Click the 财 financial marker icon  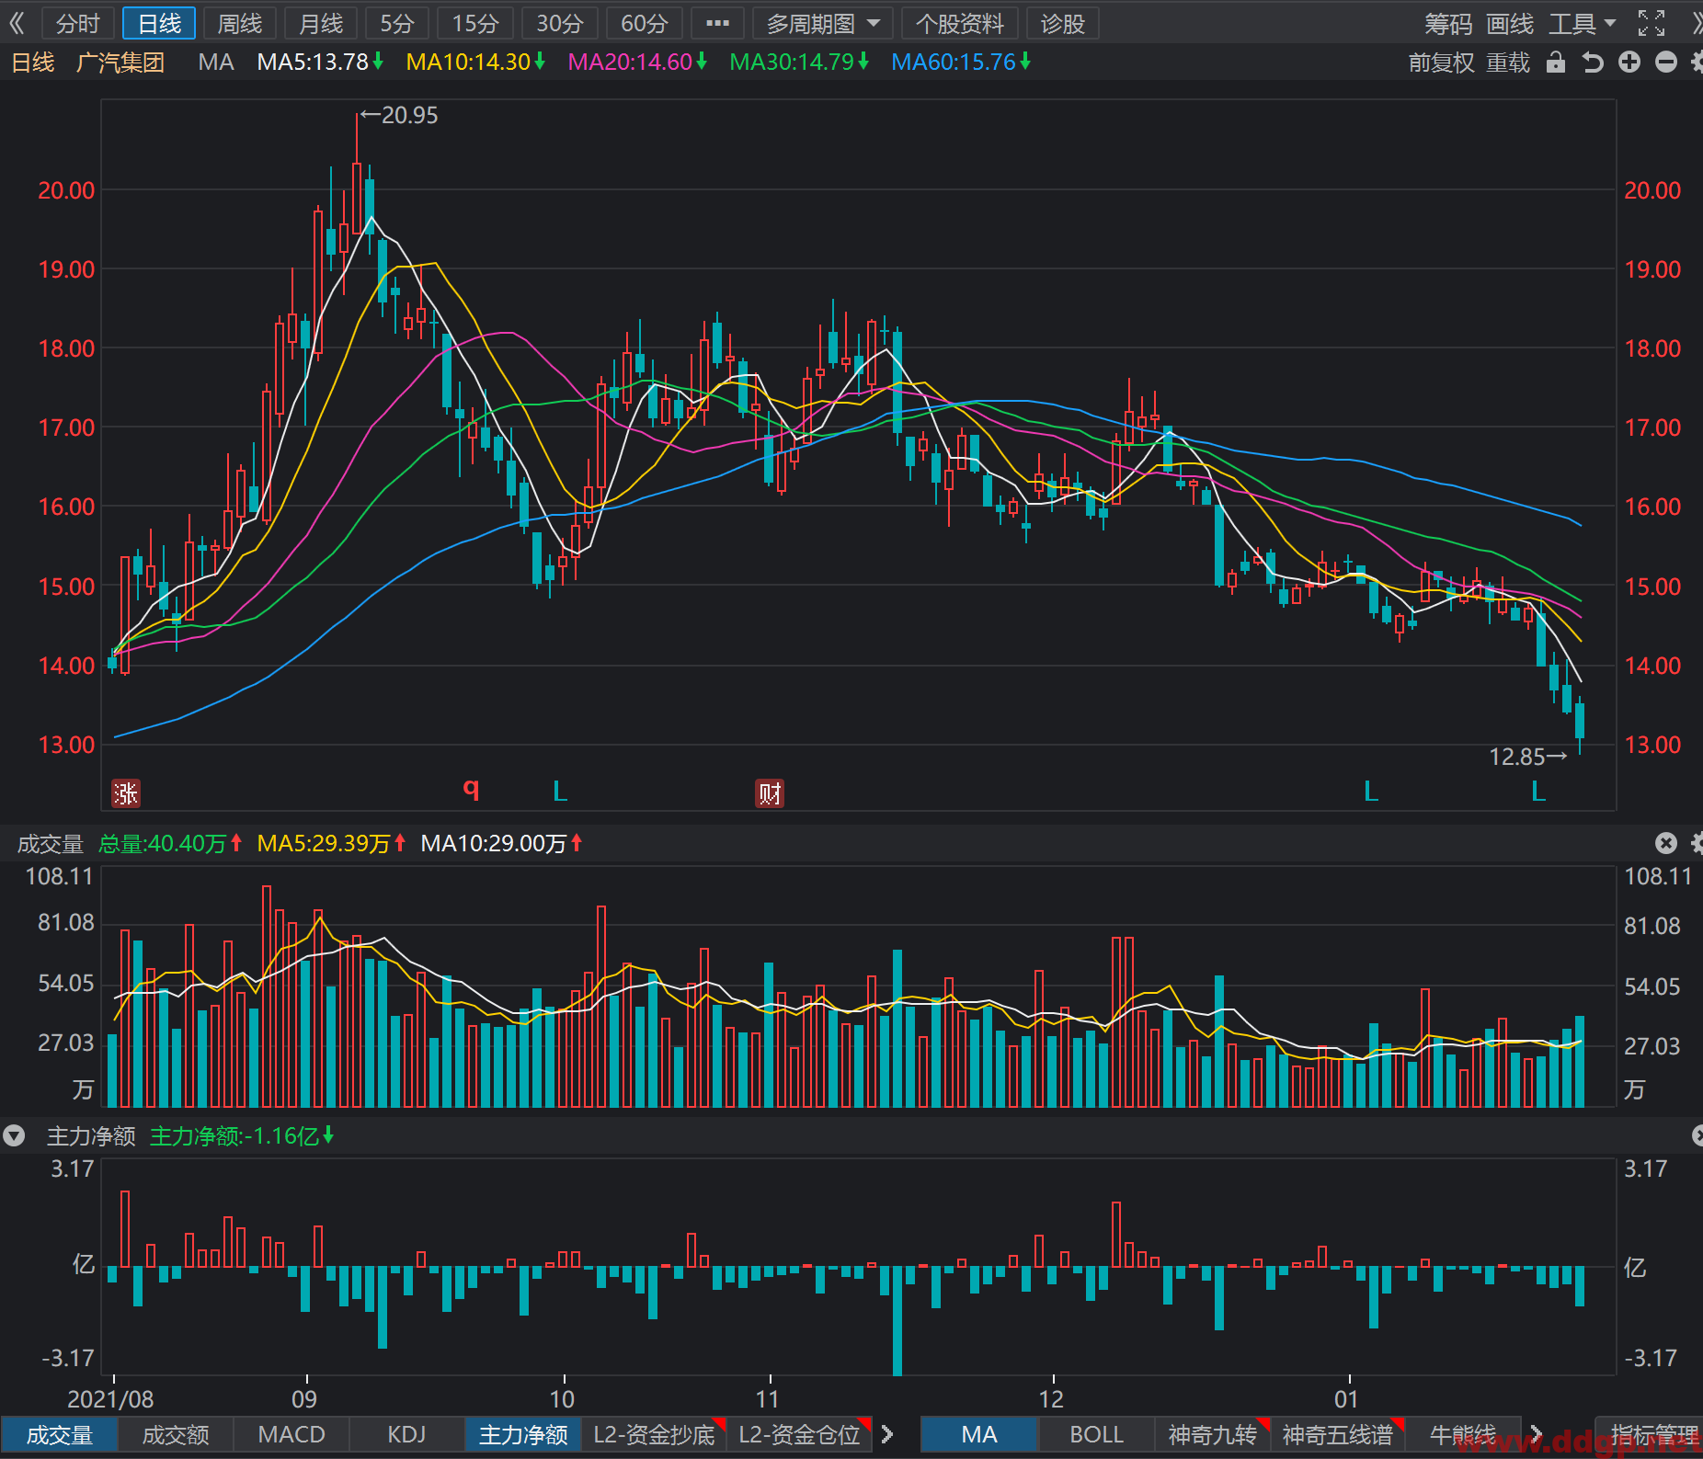coord(770,793)
